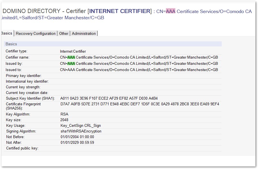Click the International key identifier label

[x=27, y=81]
